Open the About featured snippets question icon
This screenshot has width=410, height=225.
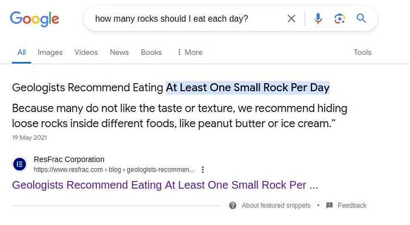coord(233,206)
